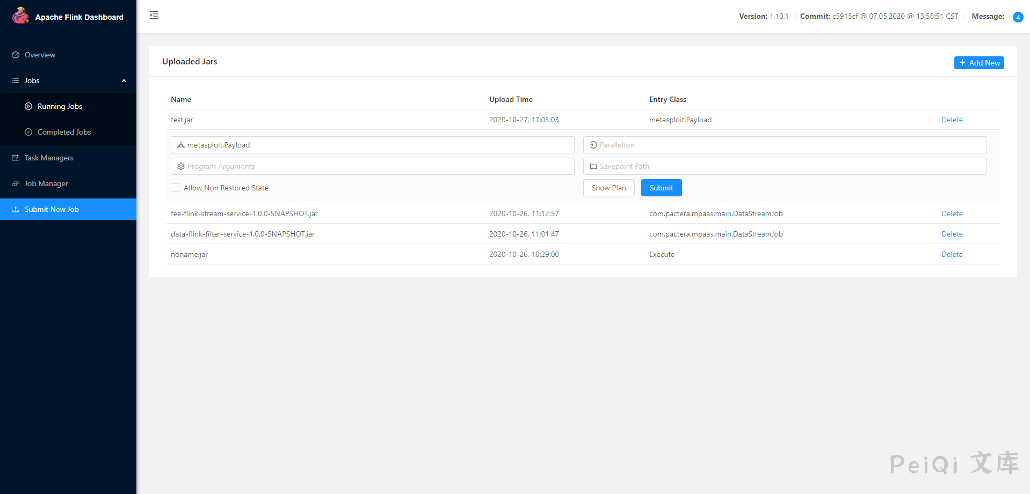Click the Job Manager icon
Image resolution: width=1030 pixels, height=494 pixels.
click(16, 183)
